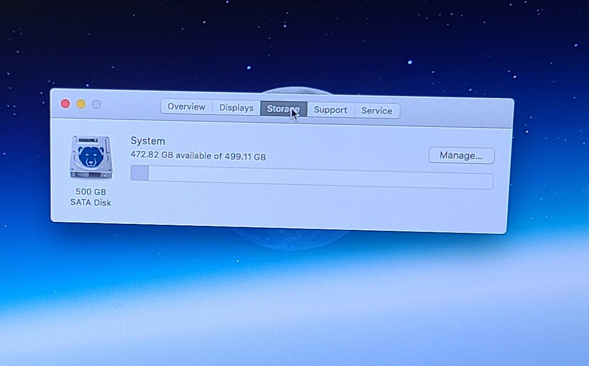Click the 472.82 GB available text

tap(198, 156)
